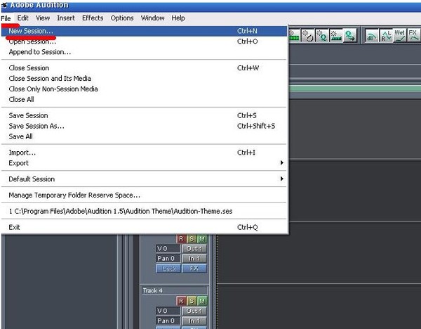Screen dimensions: 421x329
Task: Open the Effects menu
Action: coord(93,18)
